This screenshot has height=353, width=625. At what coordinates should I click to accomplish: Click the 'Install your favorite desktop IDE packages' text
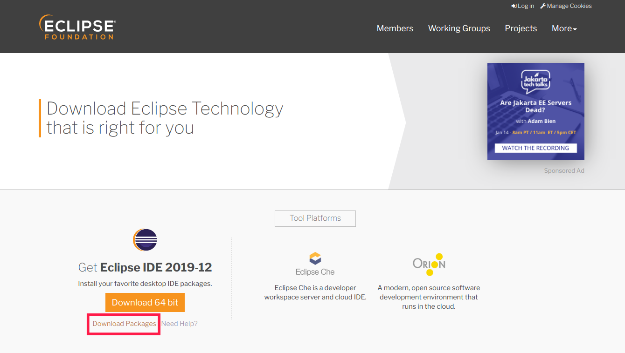(145, 284)
